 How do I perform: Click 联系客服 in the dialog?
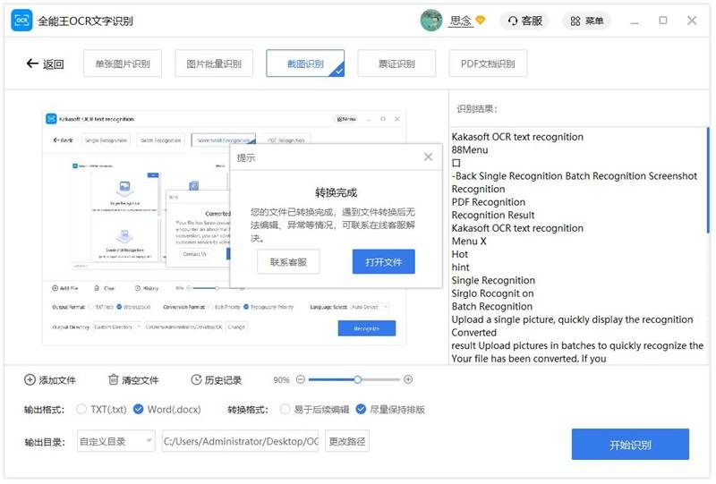(288, 261)
